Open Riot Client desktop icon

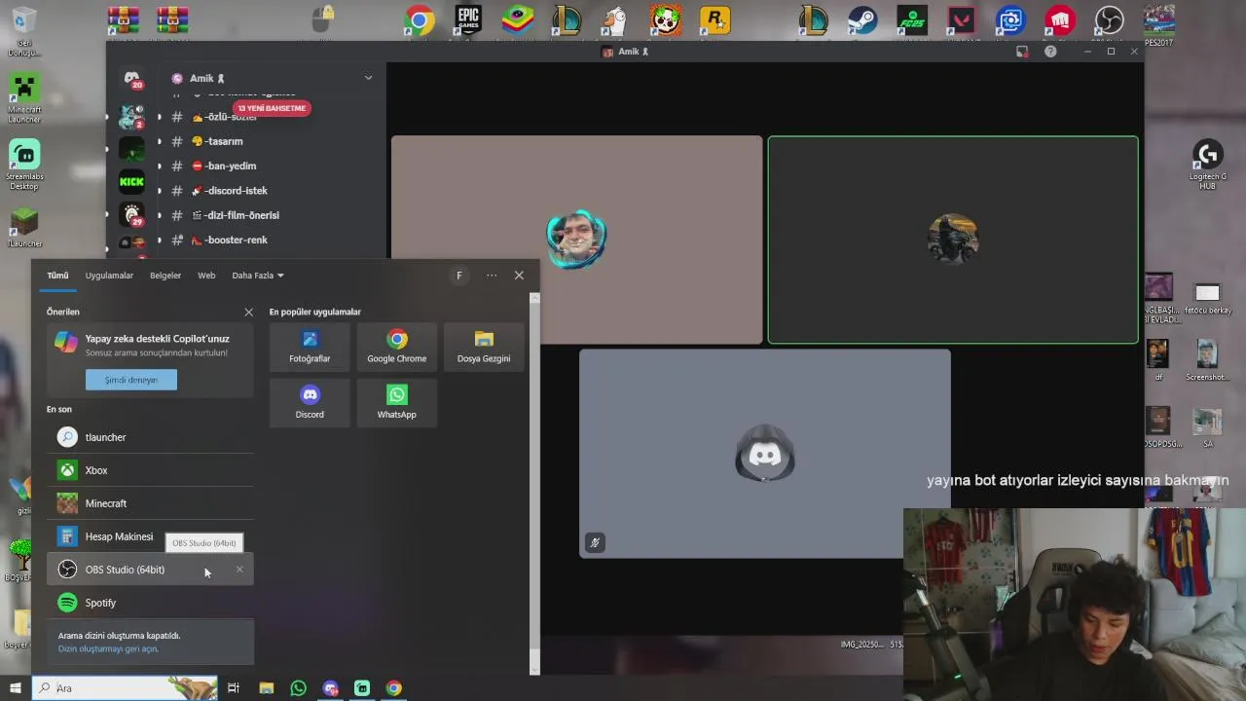pos(1059,21)
